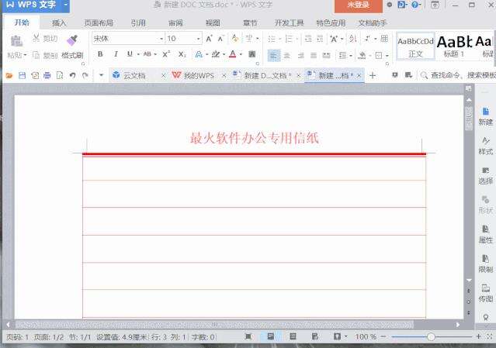Apply the 正文 style
Screen dimensions: 496x348
(415, 47)
